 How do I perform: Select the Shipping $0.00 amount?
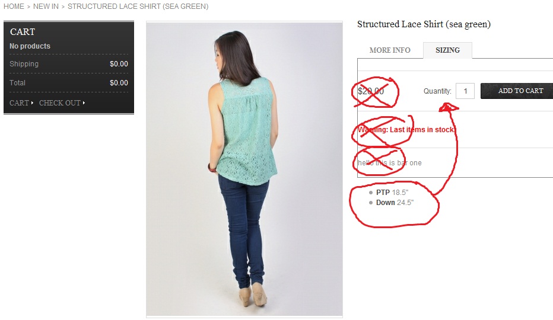point(119,64)
